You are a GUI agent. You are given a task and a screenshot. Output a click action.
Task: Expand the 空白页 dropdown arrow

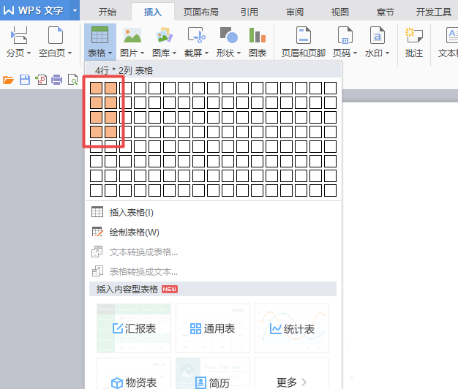(x=70, y=53)
